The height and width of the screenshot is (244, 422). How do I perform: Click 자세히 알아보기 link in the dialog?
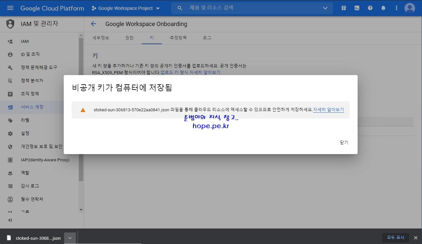point(328,110)
